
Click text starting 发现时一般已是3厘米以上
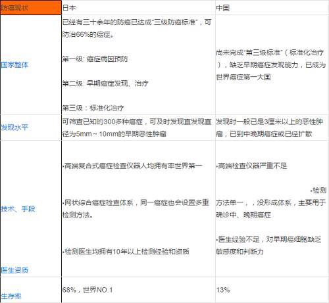270,128
